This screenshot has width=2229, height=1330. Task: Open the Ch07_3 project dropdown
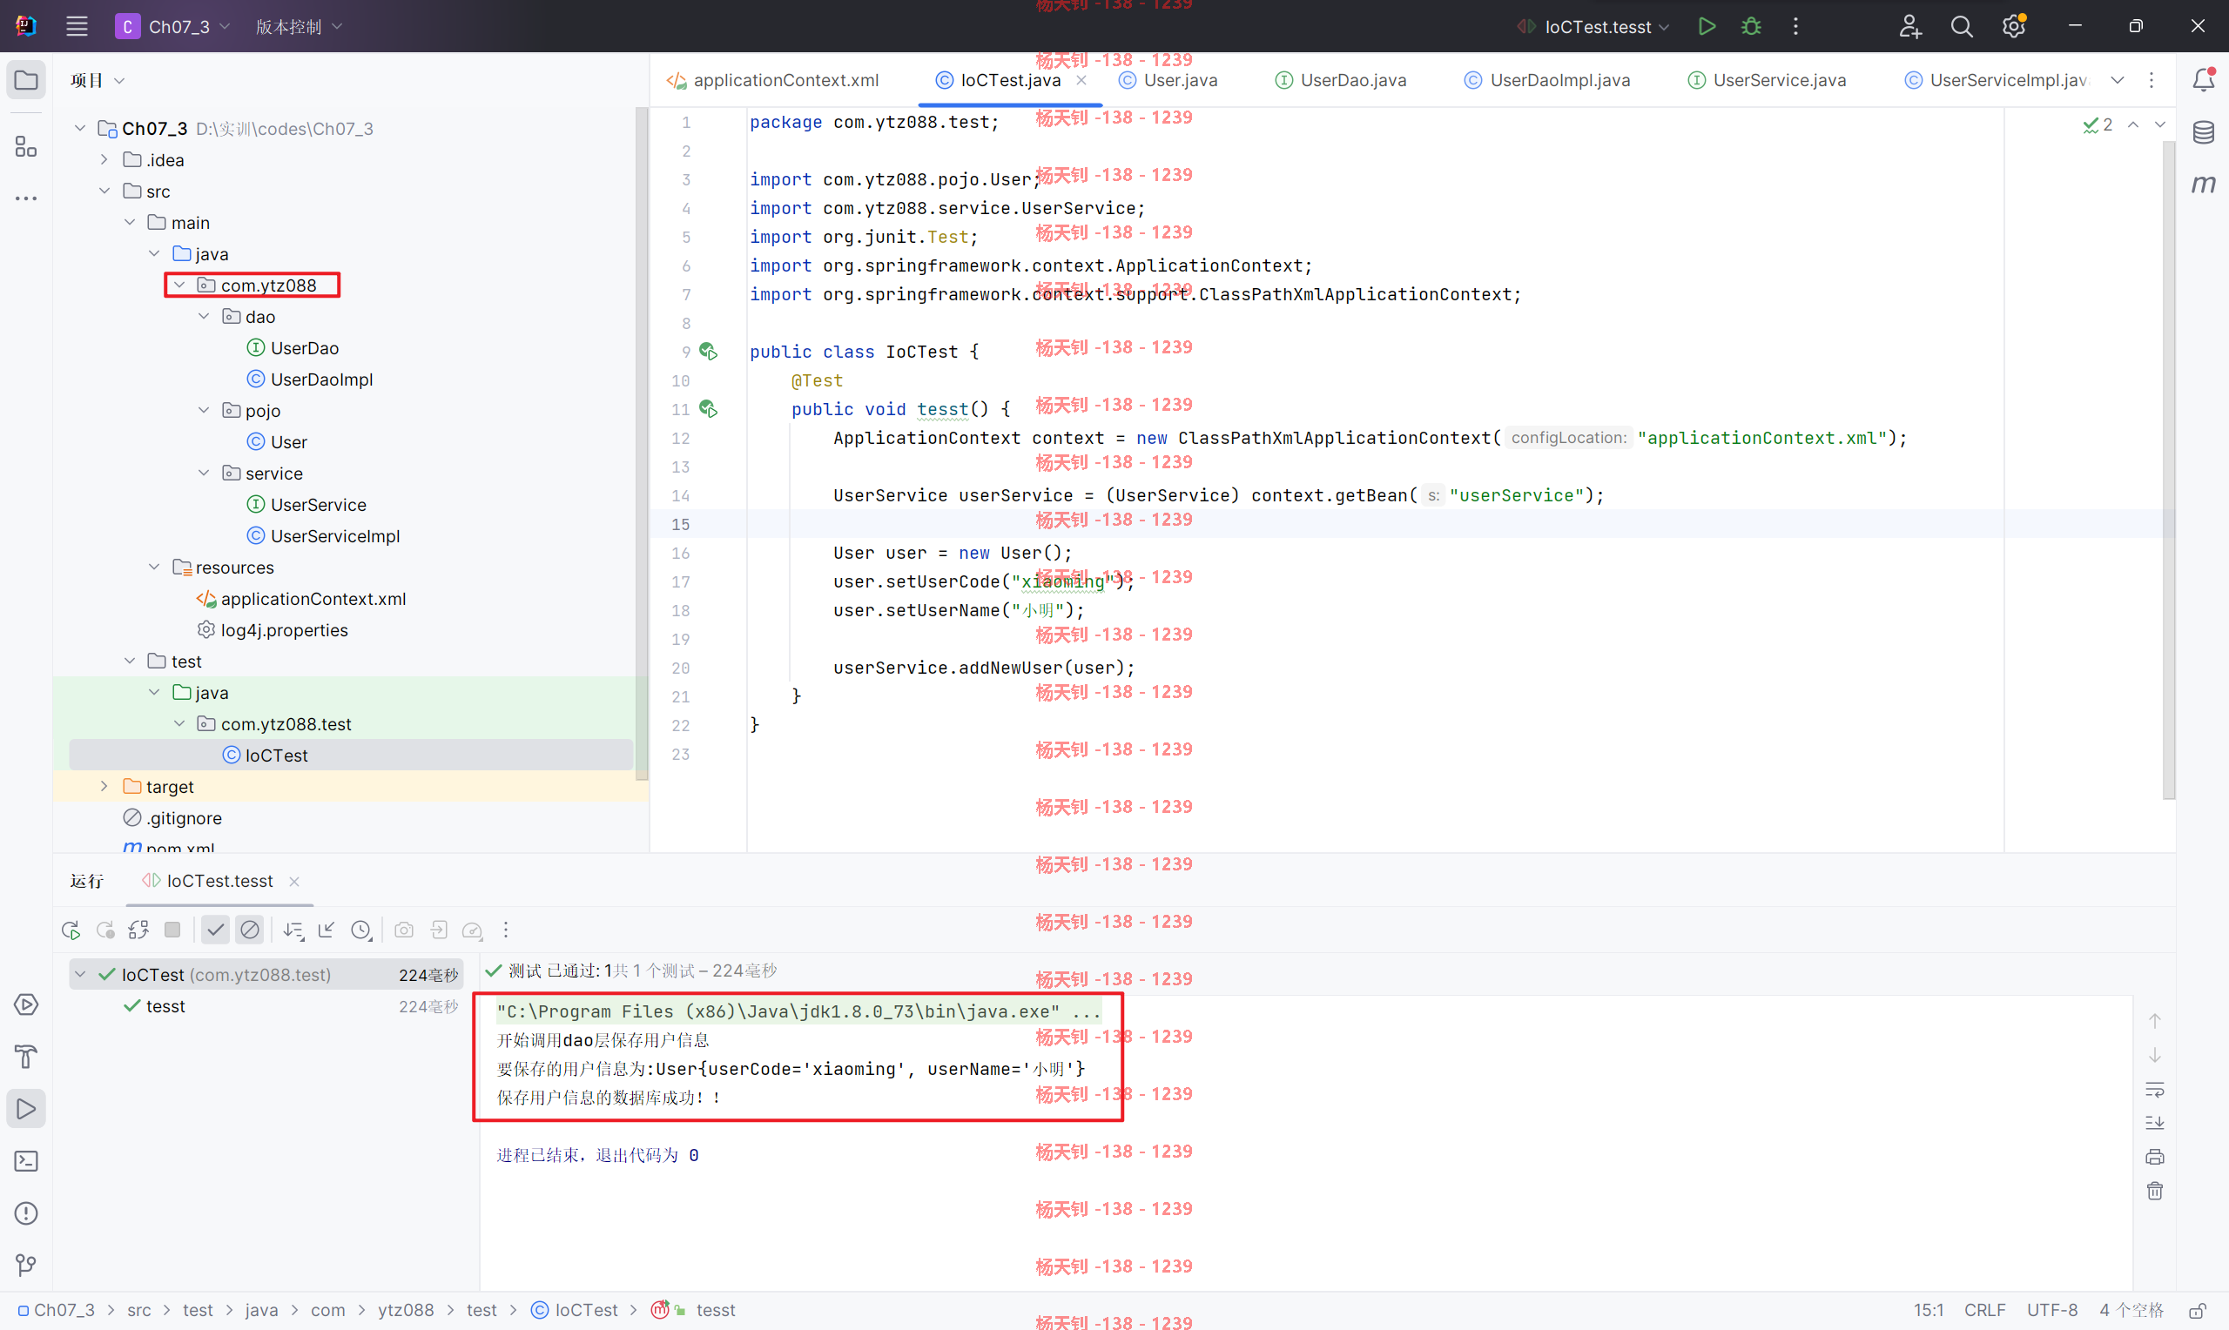click(174, 27)
